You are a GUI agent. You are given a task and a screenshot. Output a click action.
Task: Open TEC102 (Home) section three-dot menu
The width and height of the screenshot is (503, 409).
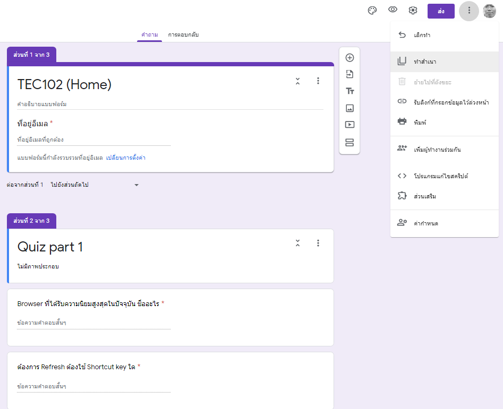318,81
